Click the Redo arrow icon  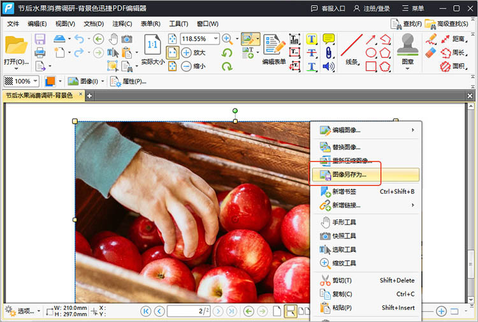79,52
